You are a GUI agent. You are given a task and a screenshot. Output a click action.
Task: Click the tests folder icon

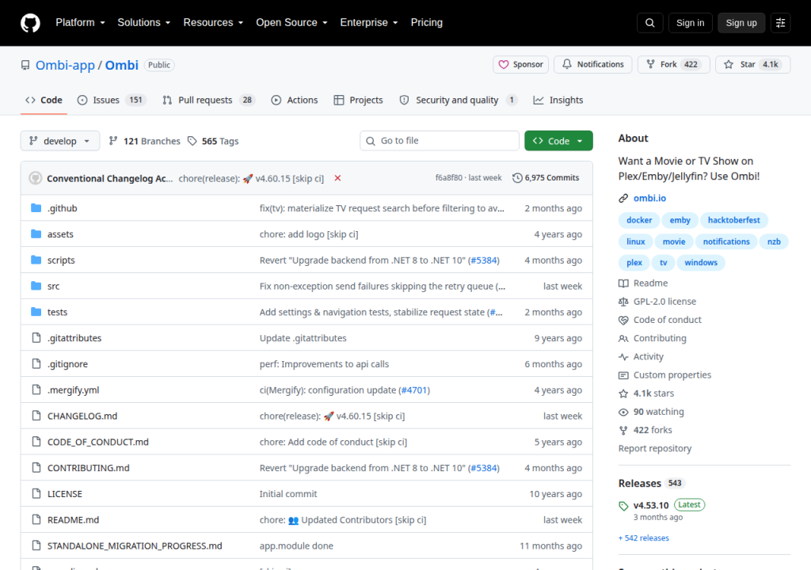36,311
